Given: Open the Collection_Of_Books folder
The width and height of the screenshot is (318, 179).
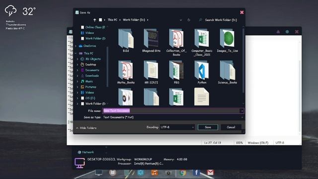Looking at the screenshot, I should [x=176, y=42].
